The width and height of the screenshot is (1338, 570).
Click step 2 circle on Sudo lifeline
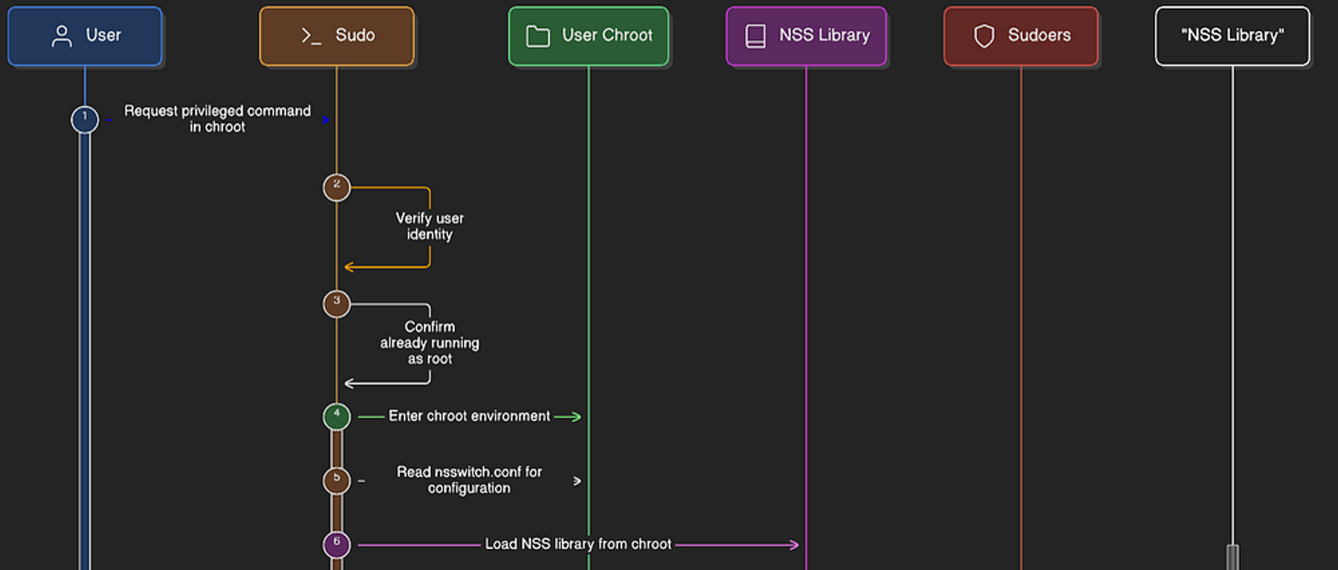pos(337,187)
